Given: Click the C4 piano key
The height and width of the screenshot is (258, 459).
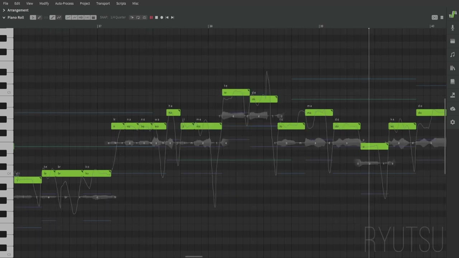Looking at the screenshot, I should coord(7,173).
